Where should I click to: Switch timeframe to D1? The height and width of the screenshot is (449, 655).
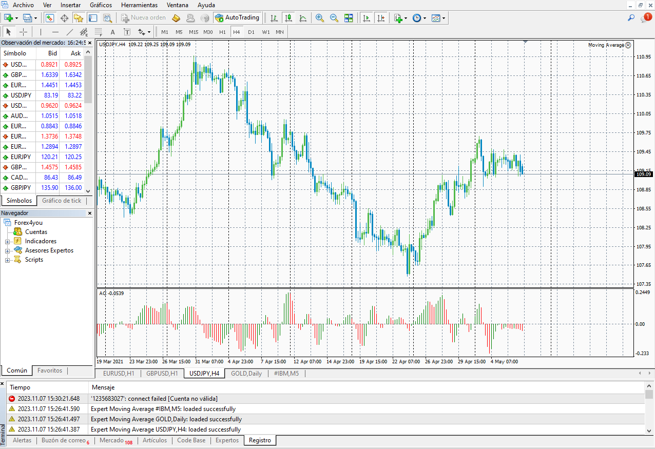tap(251, 32)
